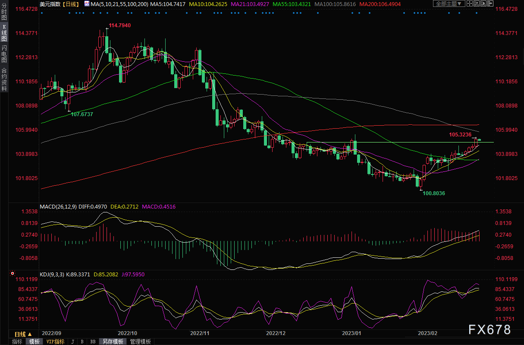Open the VIP指标 tab
The image size is (524, 345).
point(55,342)
